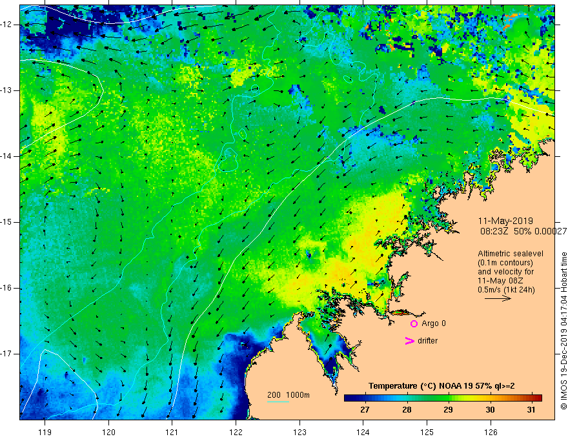Image resolution: width=568 pixels, height=439 pixels.
Task: Click the cyan 200m contour legend line
Action: (x=278, y=402)
